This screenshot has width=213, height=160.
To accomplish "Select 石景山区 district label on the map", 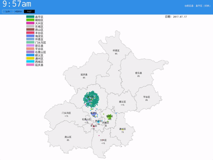I will (x=87, y=119).
